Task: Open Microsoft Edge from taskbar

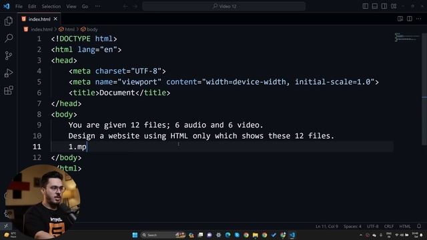Action: tap(228, 235)
